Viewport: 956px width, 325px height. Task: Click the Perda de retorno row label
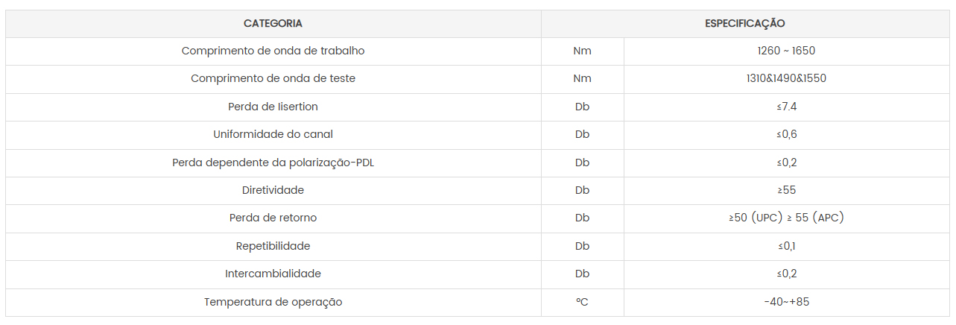pyautogui.click(x=273, y=218)
